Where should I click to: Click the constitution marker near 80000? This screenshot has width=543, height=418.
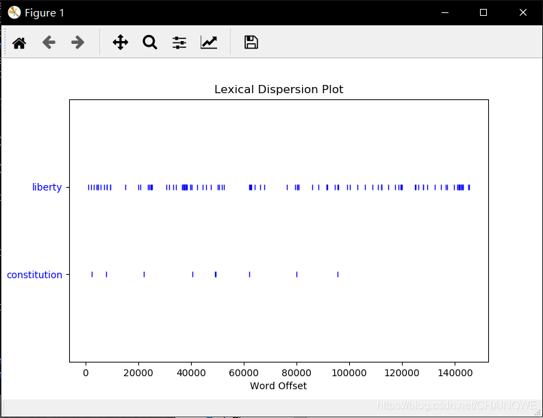coord(296,275)
